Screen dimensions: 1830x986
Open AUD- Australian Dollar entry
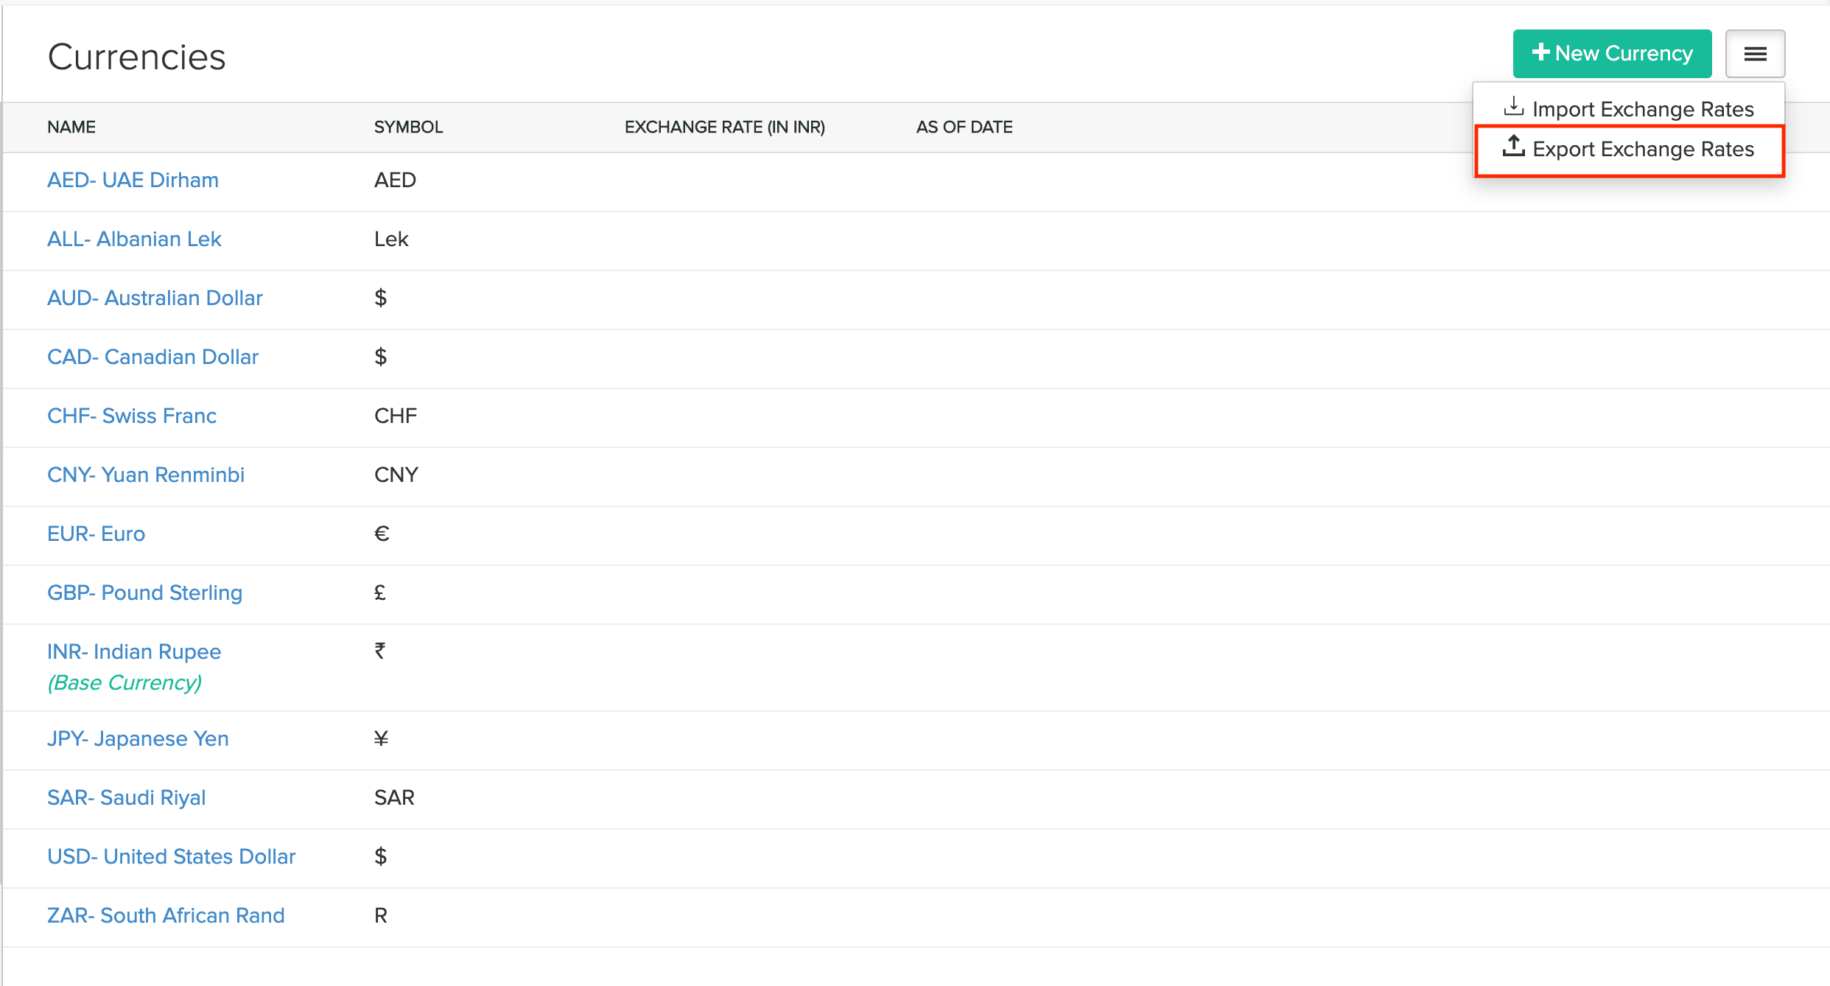pos(155,298)
